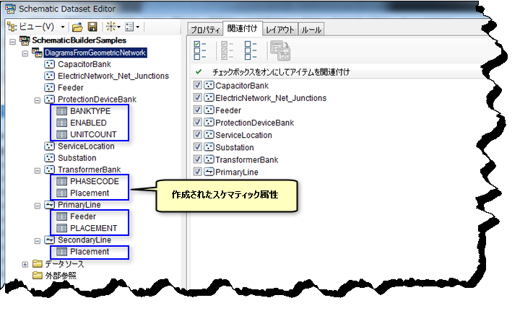This screenshot has width=520, height=316.
Task: Click the 外部参照 folder icon
Action: [38, 276]
